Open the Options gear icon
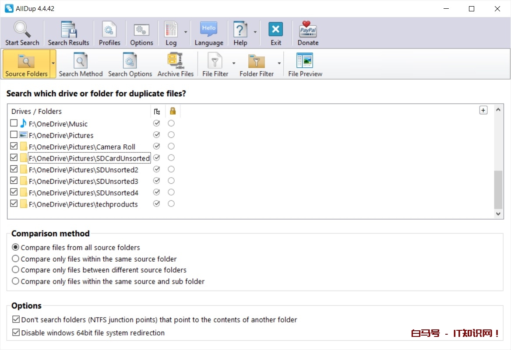This screenshot has width=511, height=350. pos(141,30)
